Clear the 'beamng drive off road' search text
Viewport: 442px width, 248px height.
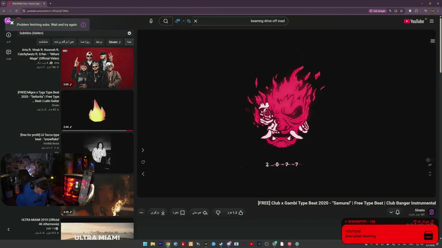tap(195, 21)
